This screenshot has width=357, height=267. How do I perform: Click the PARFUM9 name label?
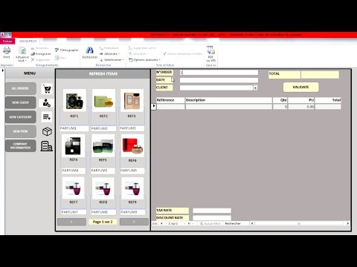tap(132, 212)
